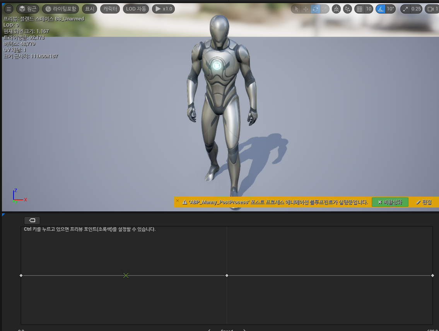Click the '버텍스: 48,779' stat text
The image size is (439, 331).
click(19, 43)
